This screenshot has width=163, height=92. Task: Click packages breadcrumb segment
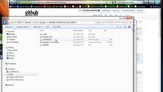click(43, 22)
